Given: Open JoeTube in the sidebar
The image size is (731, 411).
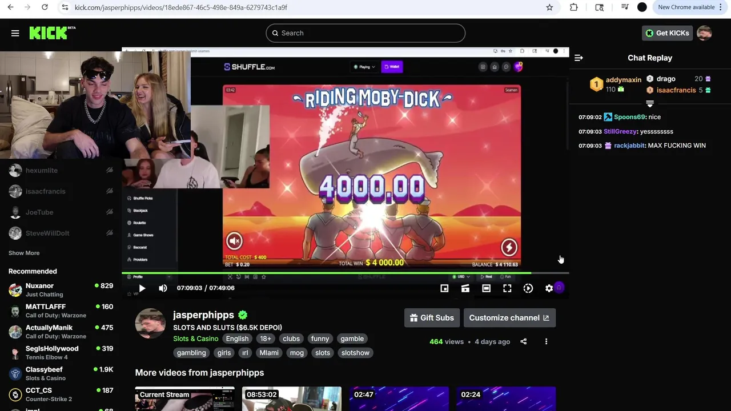Looking at the screenshot, I should [61, 212].
